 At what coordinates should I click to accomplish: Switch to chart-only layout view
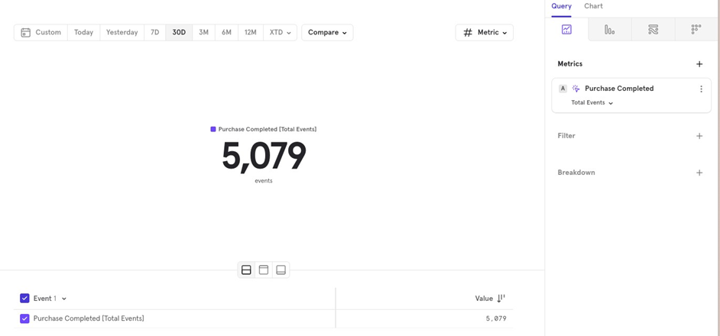coord(264,270)
